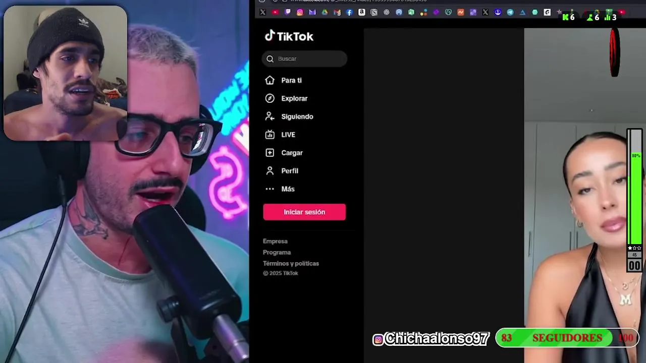The image size is (646, 363).
Task: Click the Cargar plus-square icon
Action: coord(270,153)
